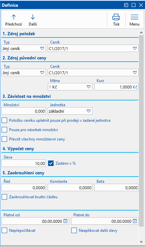Click the vertical scrollbar down arrow

141,241
